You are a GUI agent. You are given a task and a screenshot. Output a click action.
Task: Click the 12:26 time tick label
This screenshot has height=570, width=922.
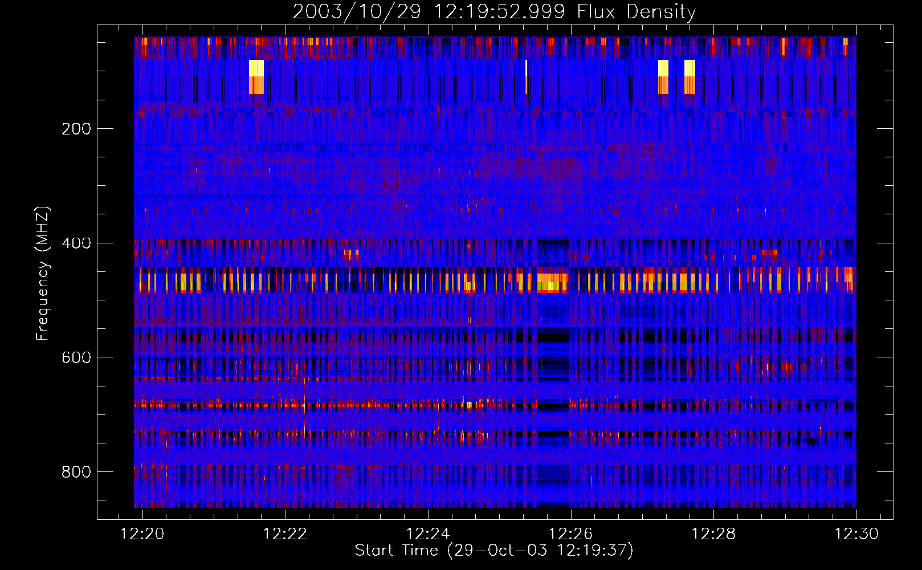570,534
